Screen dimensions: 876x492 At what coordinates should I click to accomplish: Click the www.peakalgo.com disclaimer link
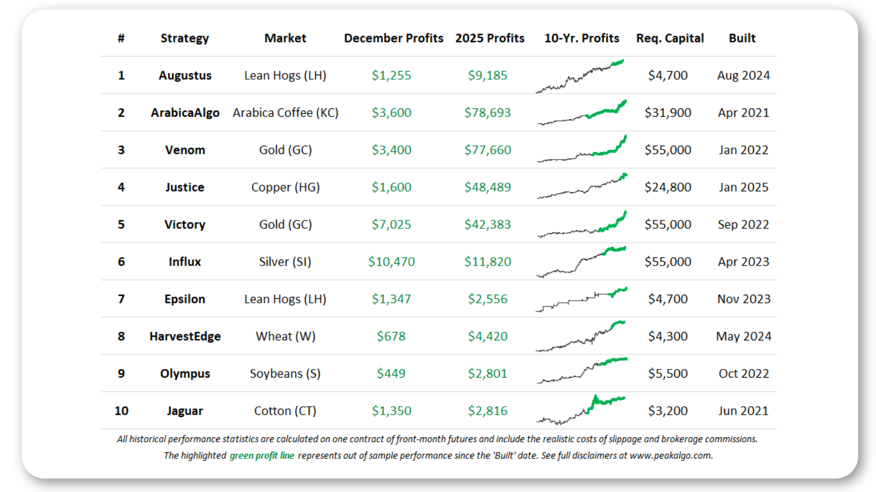670,456
